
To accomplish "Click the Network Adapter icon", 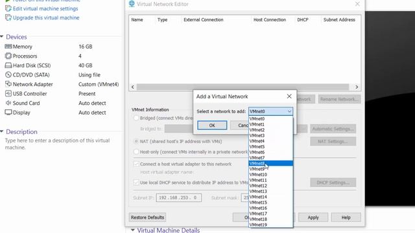I will tap(8, 84).
